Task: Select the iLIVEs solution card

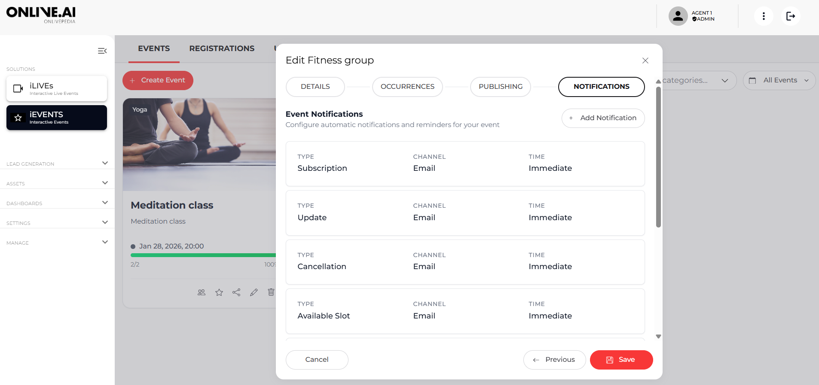Action: 57,88
